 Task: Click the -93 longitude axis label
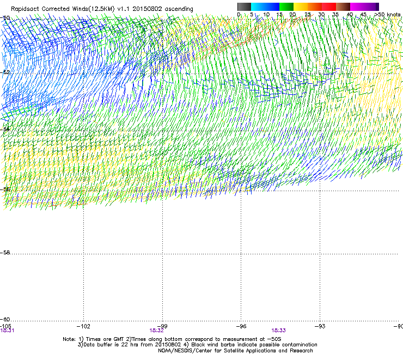click(320, 326)
